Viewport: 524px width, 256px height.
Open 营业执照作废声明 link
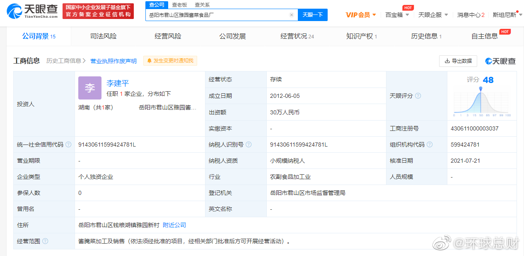[x=113, y=61]
